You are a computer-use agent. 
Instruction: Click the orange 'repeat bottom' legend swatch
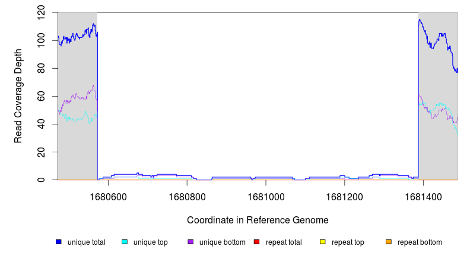pyautogui.click(x=389, y=242)
